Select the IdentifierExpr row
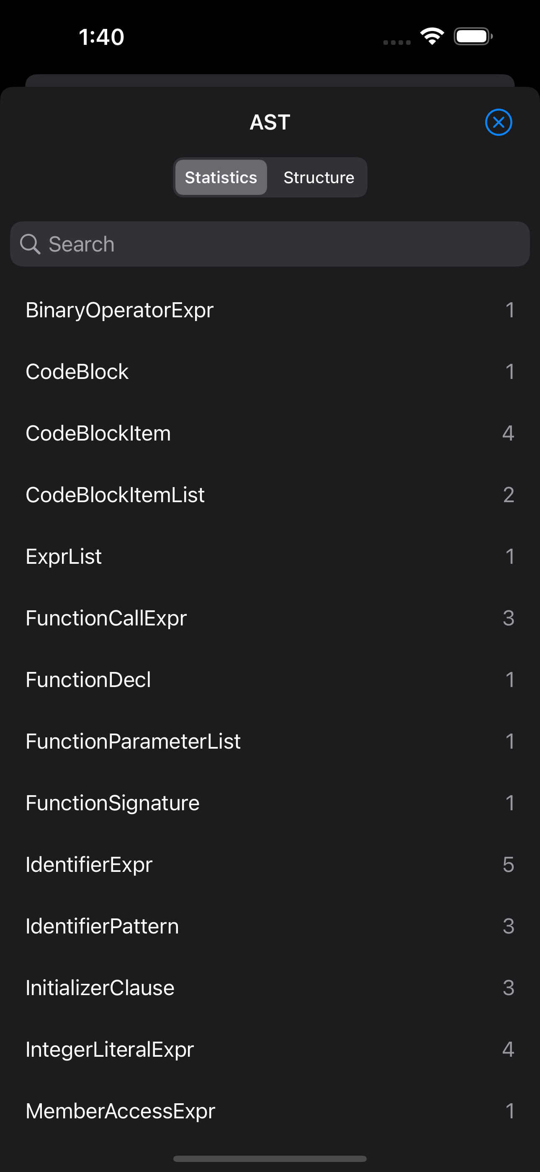The height and width of the screenshot is (1172, 540). [x=270, y=865]
